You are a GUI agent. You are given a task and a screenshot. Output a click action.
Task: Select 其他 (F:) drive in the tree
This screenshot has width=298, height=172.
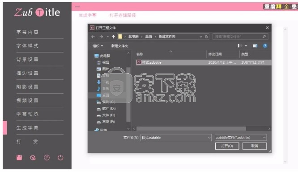(x=106, y=122)
